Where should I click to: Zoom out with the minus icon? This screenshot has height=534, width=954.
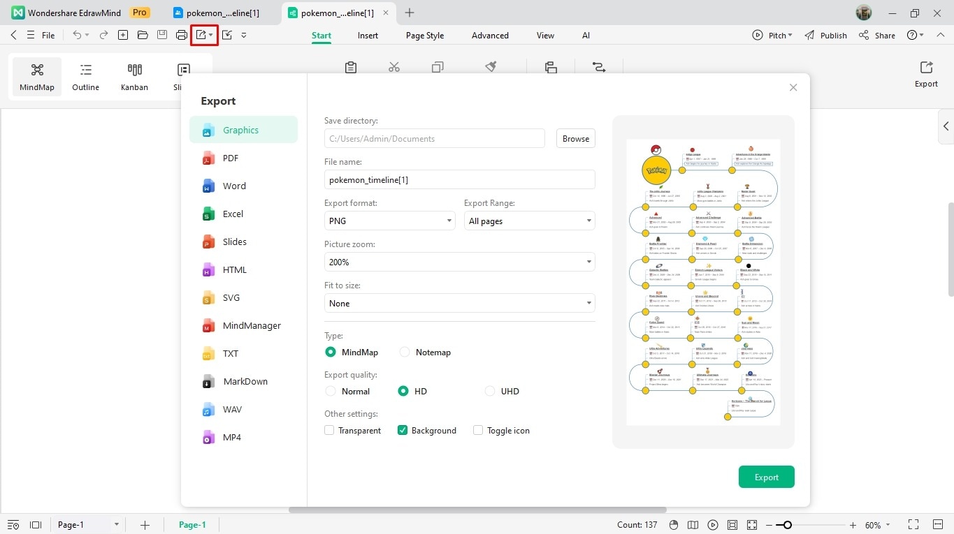click(x=769, y=525)
